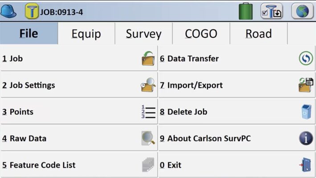Click the Delete Job recycle bin icon

pos(306,112)
